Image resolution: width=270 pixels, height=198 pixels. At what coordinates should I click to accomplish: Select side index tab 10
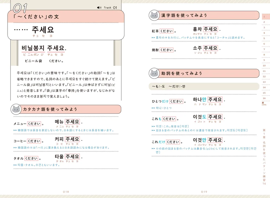(264, 66)
